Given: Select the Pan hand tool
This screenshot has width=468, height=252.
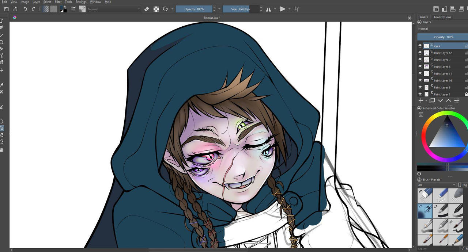Looking at the screenshot, I should (x=1, y=149).
